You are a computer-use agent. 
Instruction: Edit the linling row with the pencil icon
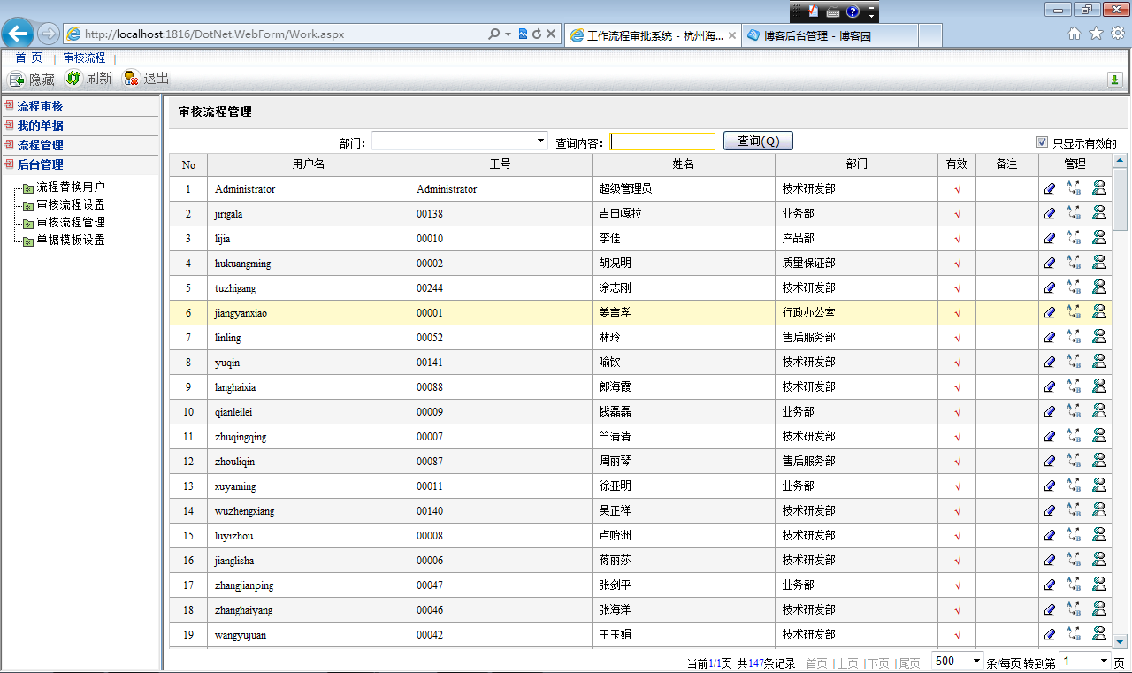click(1050, 337)
